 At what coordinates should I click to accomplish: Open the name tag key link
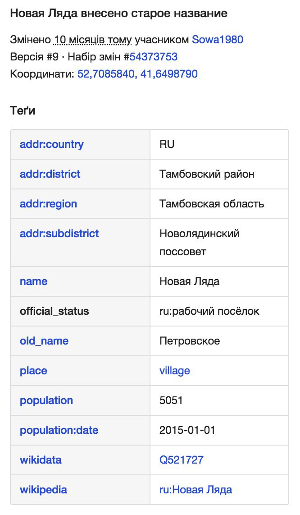click(x=33, y=281)
